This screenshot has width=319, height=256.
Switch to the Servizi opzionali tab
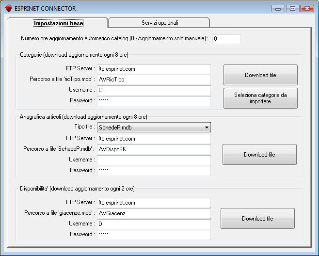[x=159, y=23]
